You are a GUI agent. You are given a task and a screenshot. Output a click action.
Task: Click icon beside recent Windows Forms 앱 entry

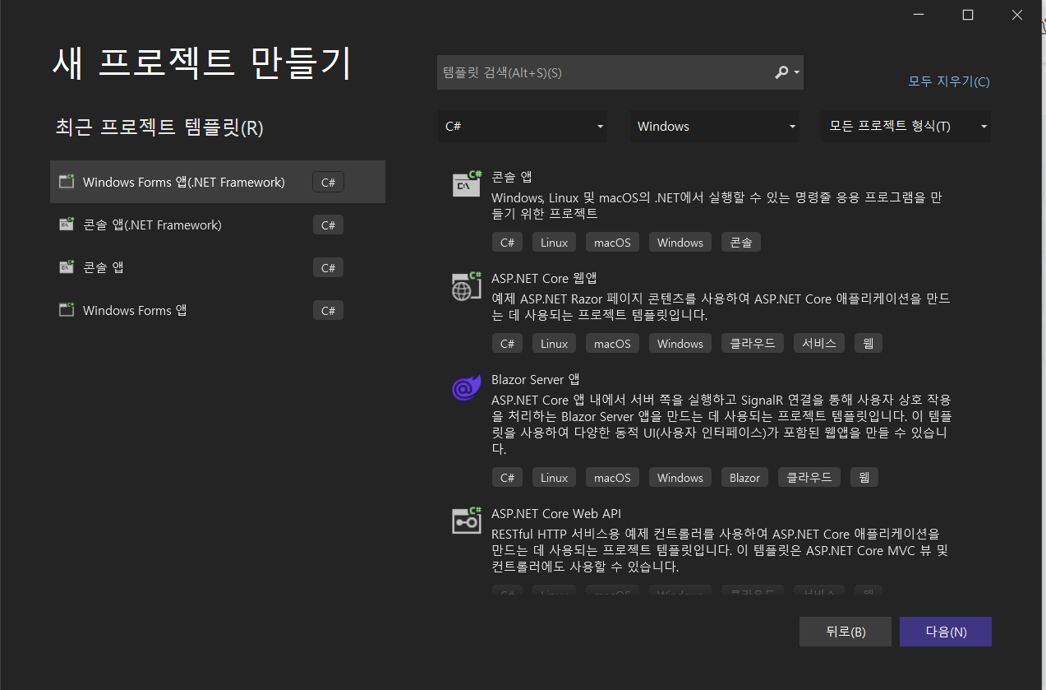(x=67, y=310)
